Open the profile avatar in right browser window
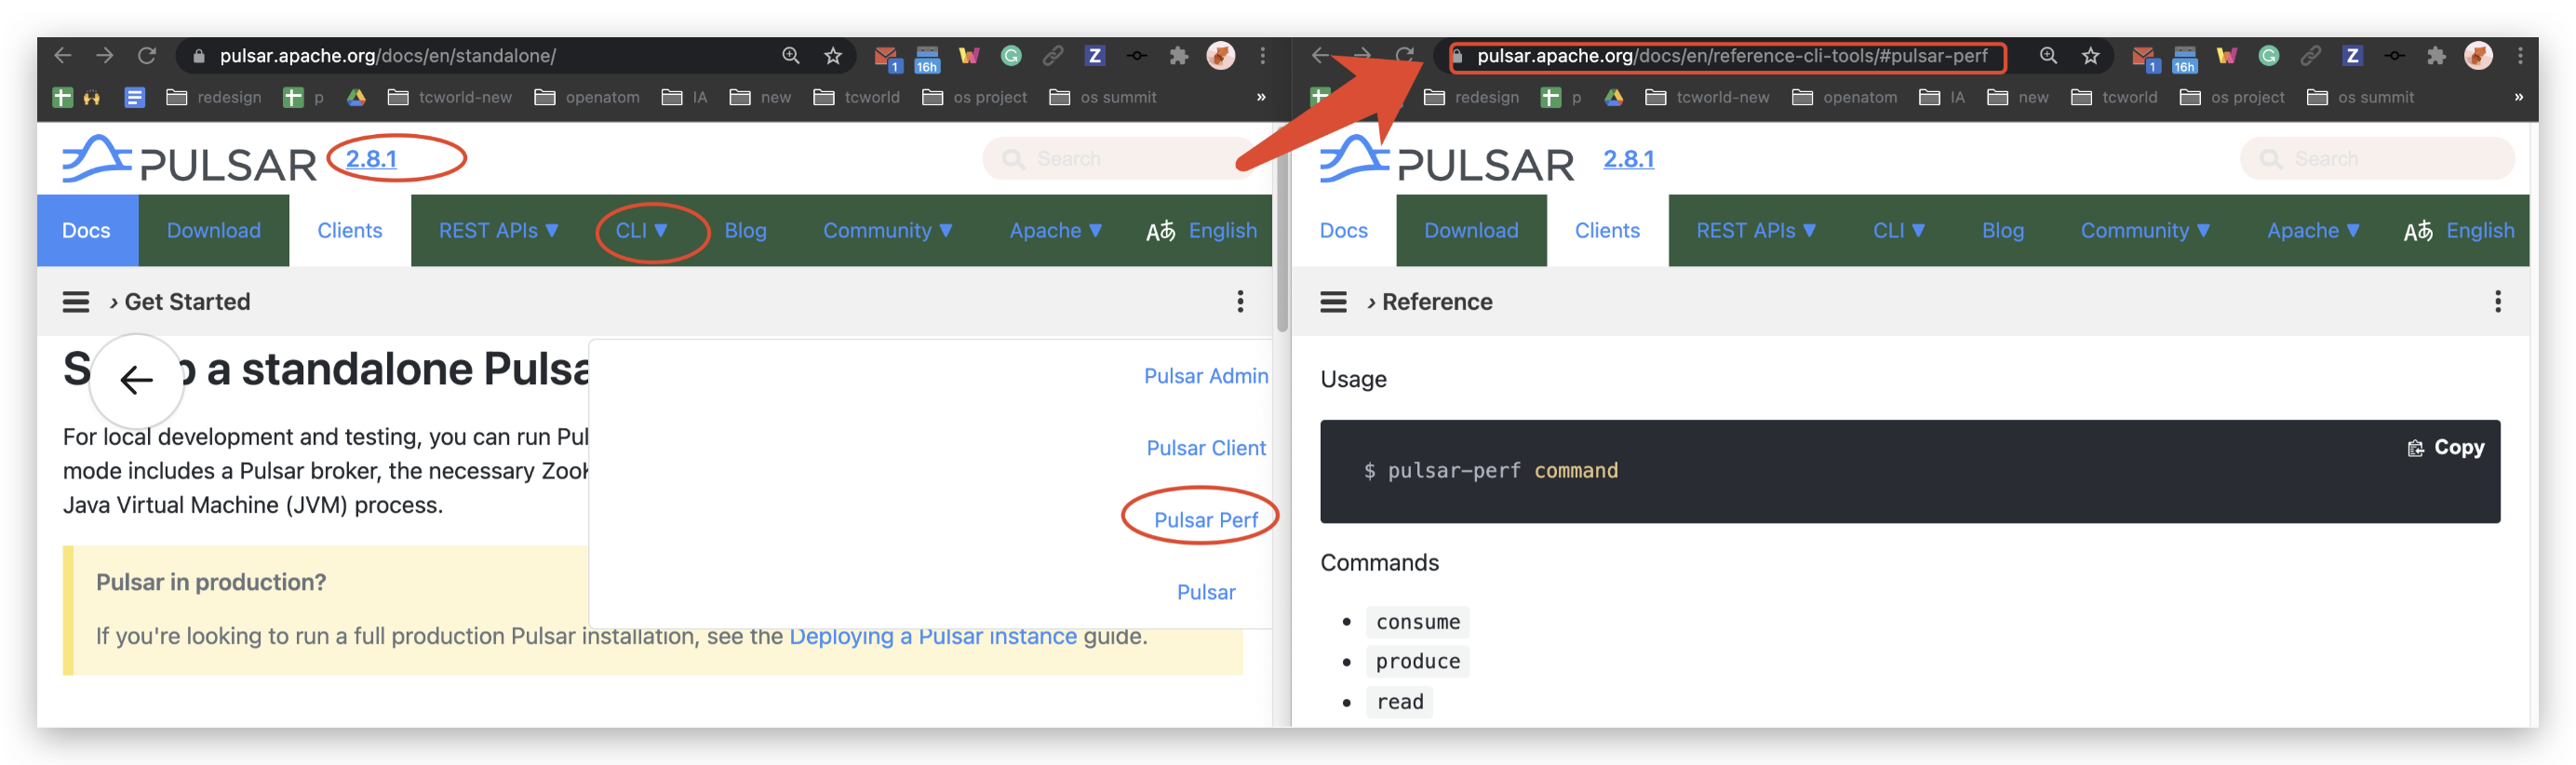The height and width of the screenshot is (765, 2576). point(2479,56)
